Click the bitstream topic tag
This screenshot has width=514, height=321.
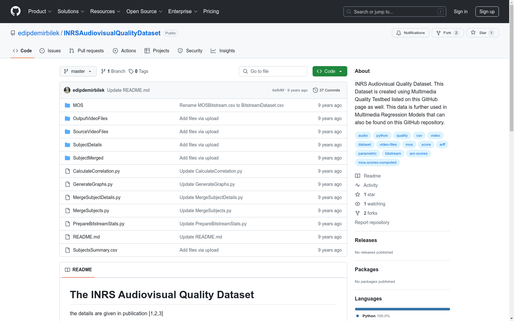coord(393,153)
